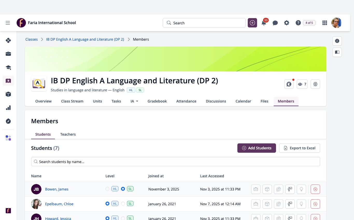Open IB DP English A breadcrumb link
This screenshot has width=354, height=220.
(x=85, y=39)
